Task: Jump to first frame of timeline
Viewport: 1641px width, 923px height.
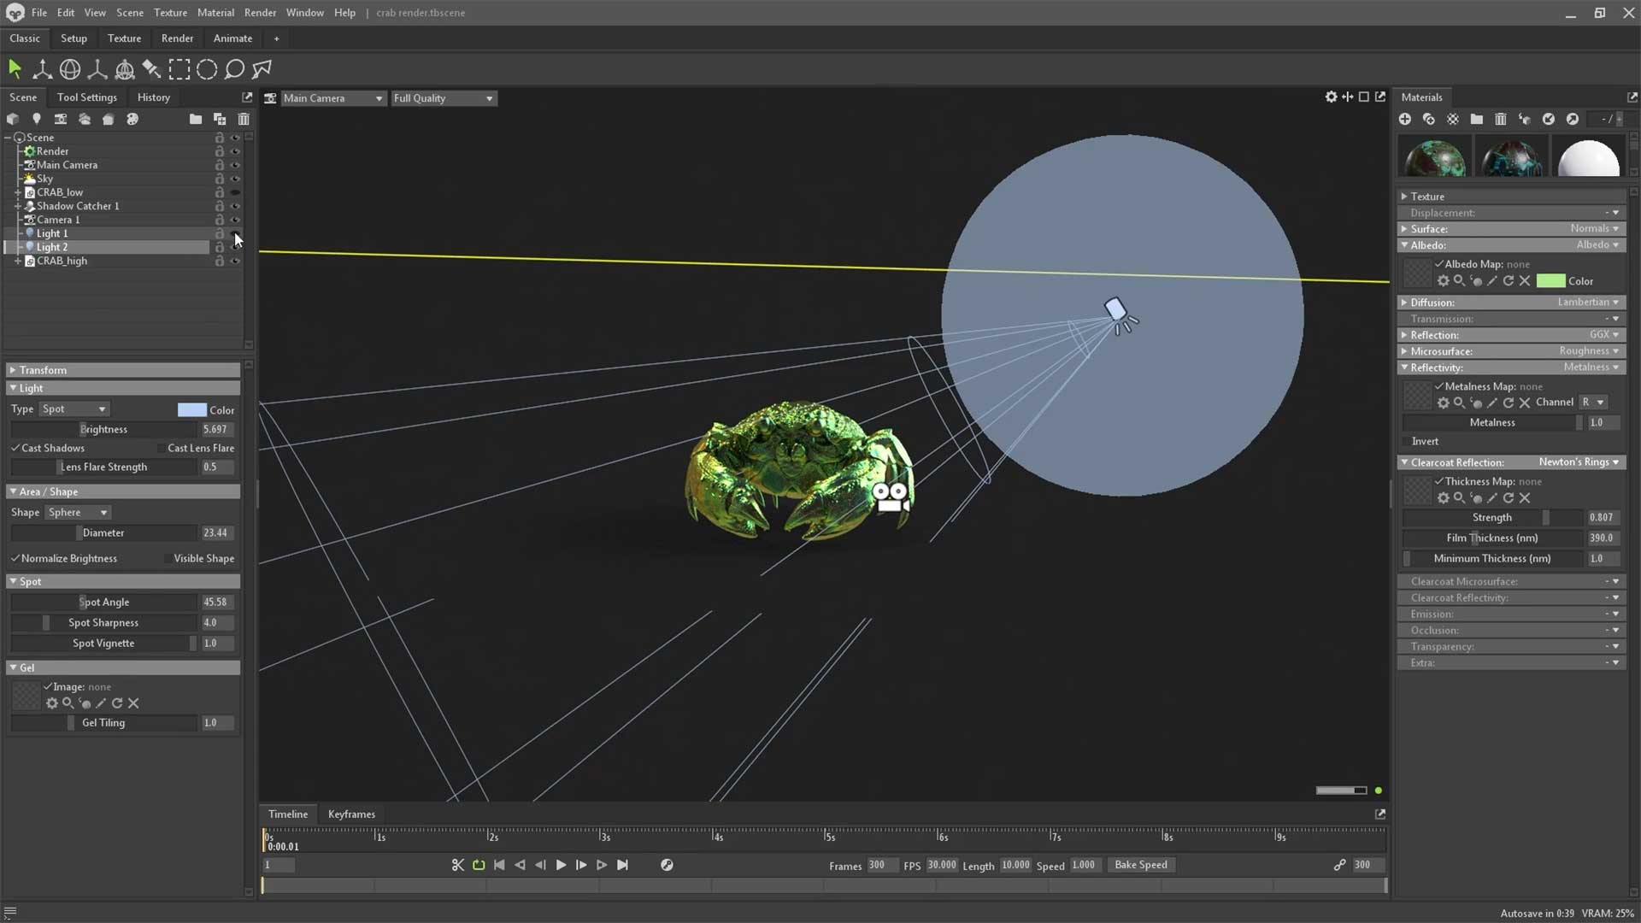Action: click(x=499, y=865)
